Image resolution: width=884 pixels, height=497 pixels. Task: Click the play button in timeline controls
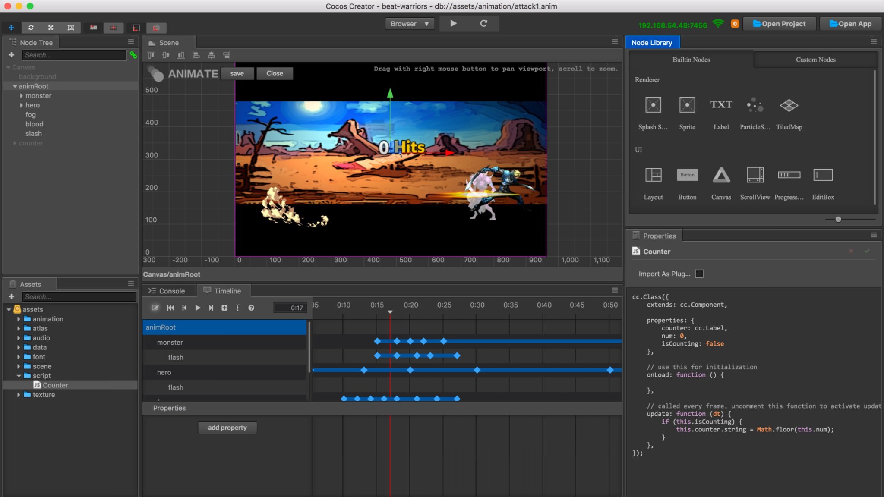coord(197,308)
